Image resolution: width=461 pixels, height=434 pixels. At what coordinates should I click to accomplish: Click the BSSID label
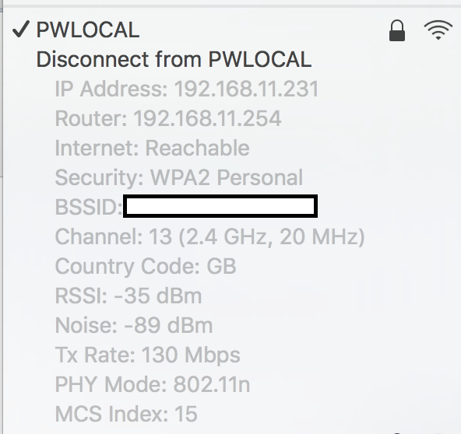89,207
